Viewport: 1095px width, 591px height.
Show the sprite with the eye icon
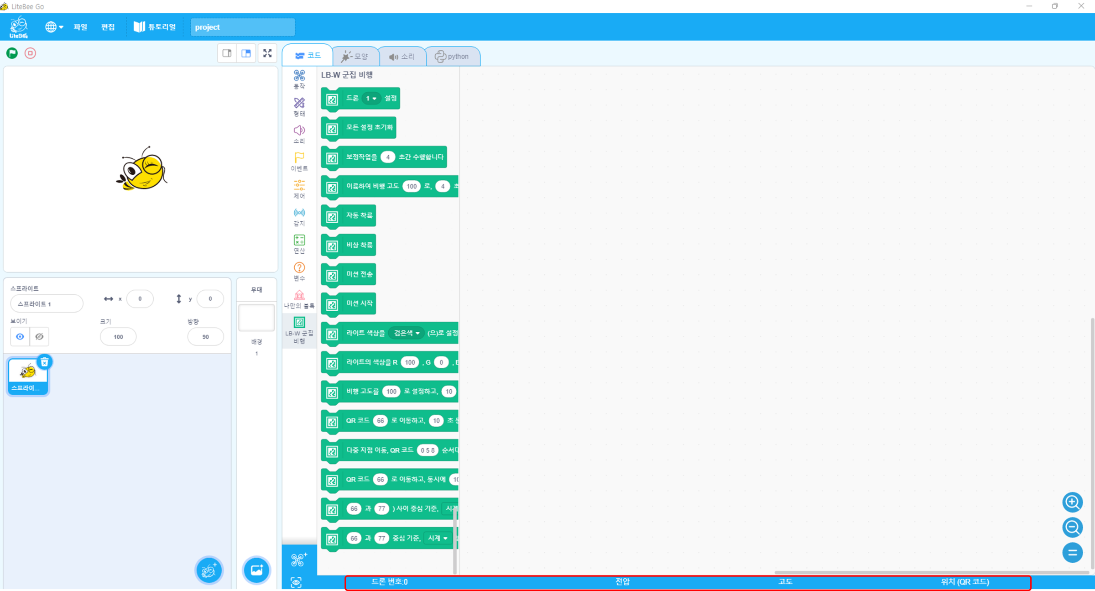20,337
